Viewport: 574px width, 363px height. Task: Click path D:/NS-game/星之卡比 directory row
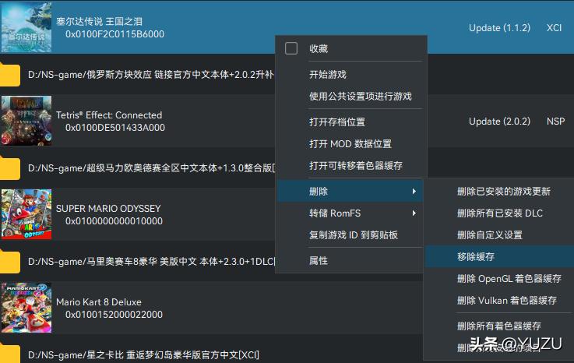pyautogui.click(x=143, y=355)
